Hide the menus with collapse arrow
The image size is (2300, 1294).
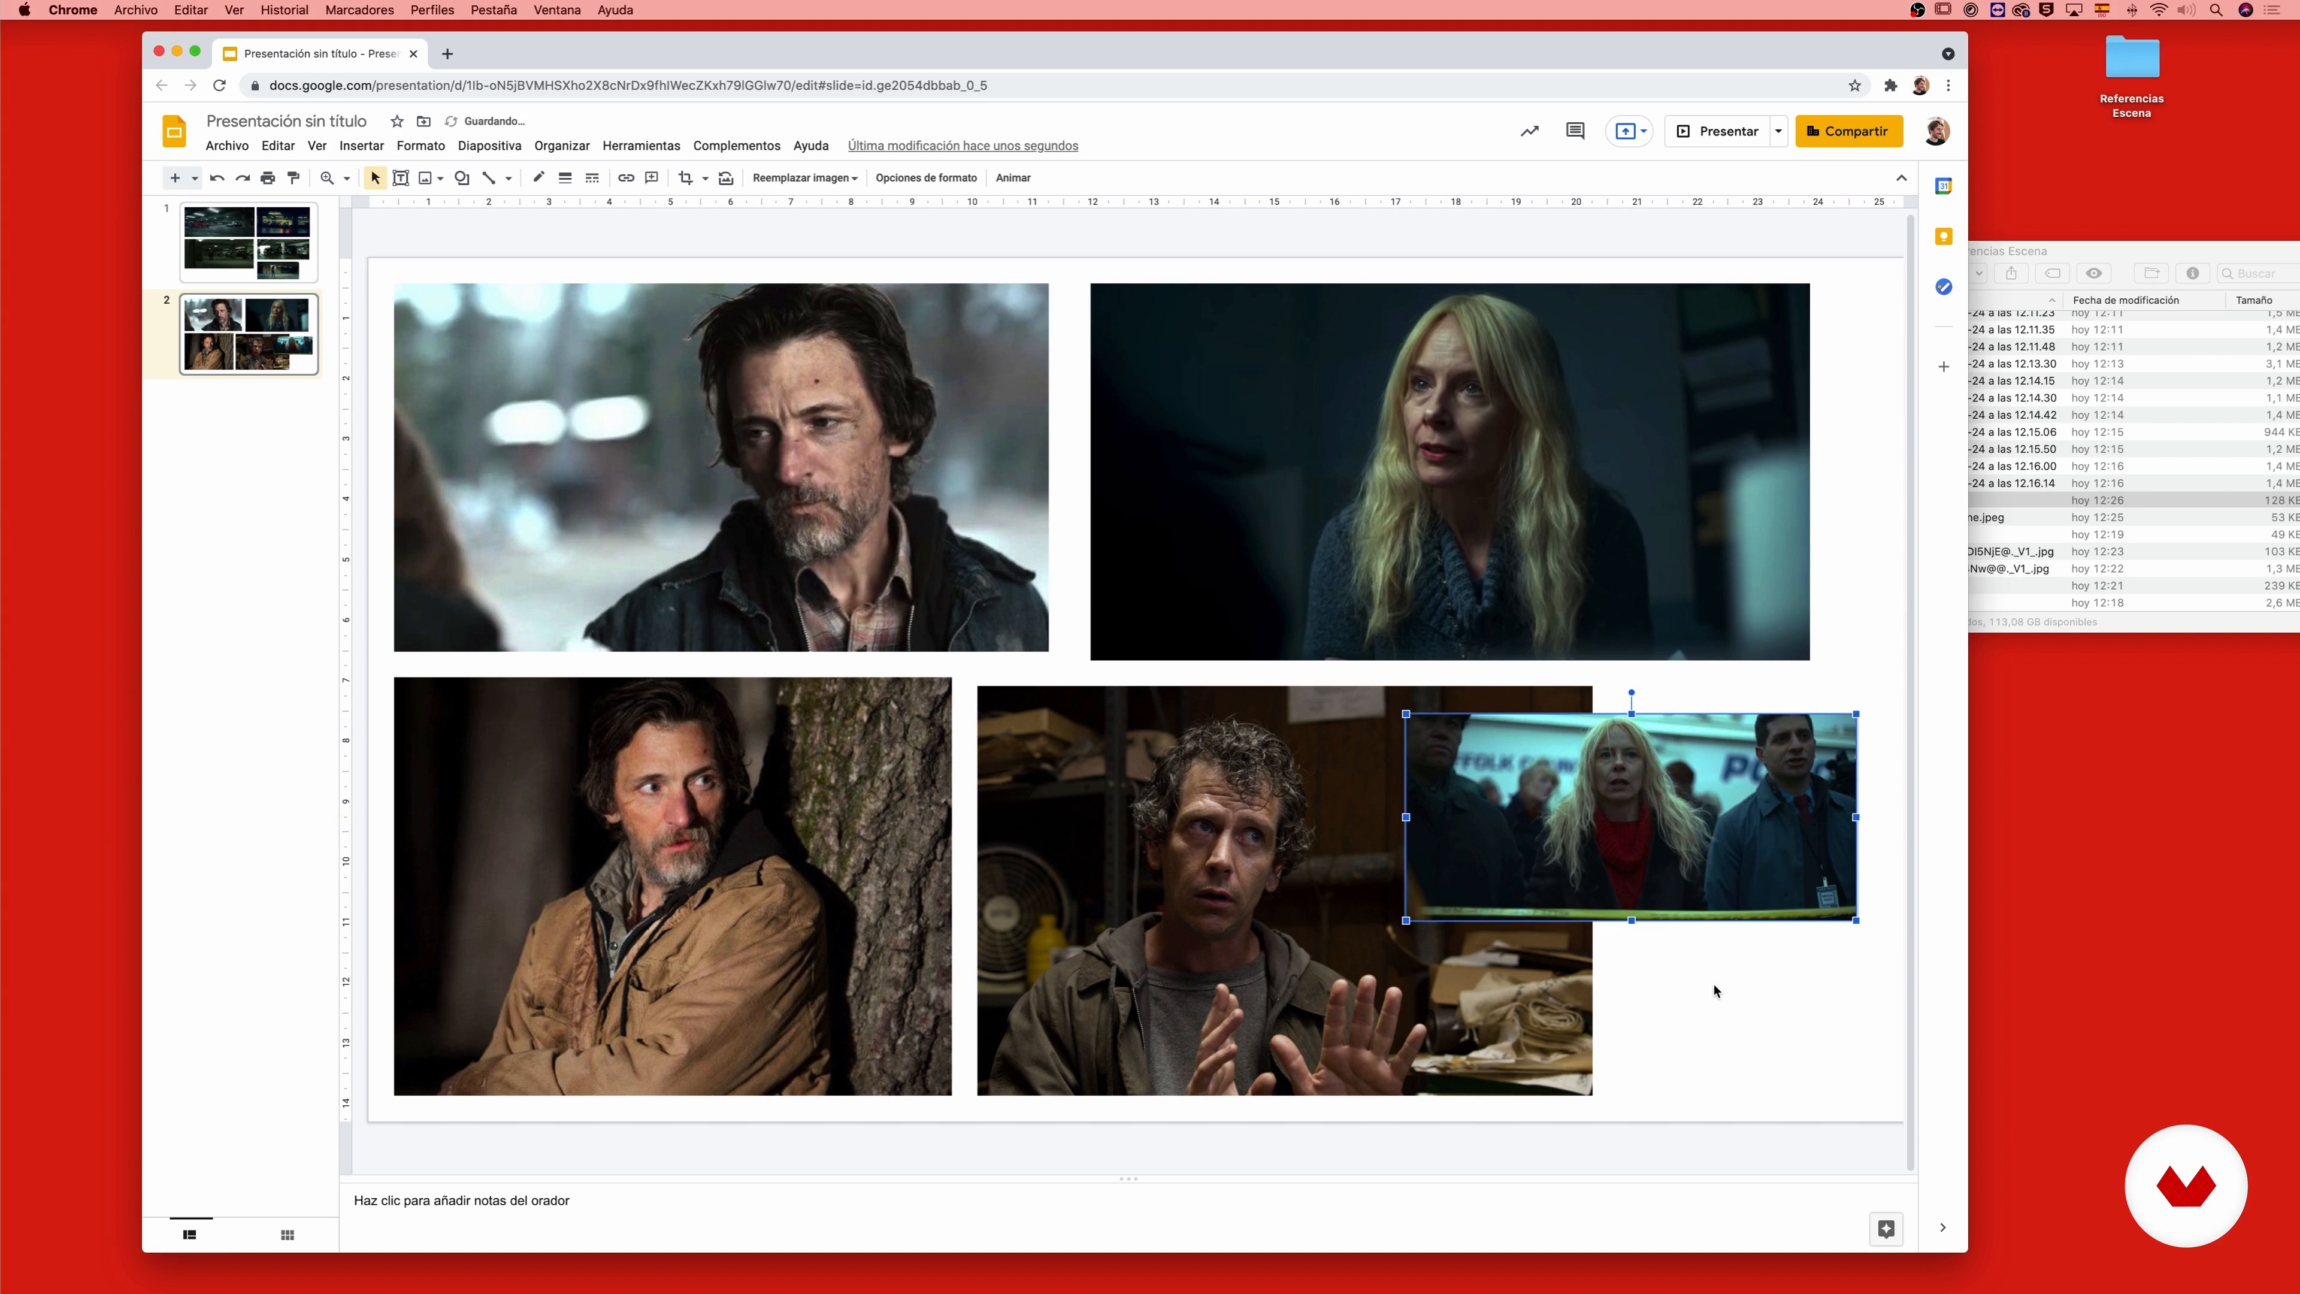click(1902, 178)
